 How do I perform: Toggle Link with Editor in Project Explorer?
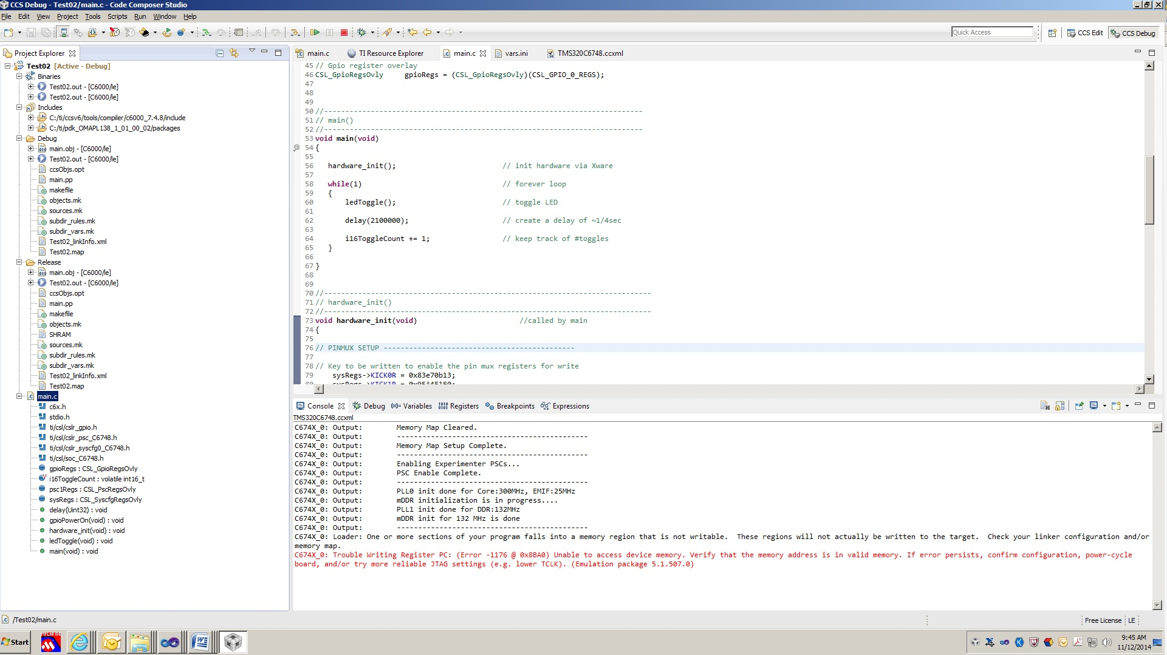(234, 53)
